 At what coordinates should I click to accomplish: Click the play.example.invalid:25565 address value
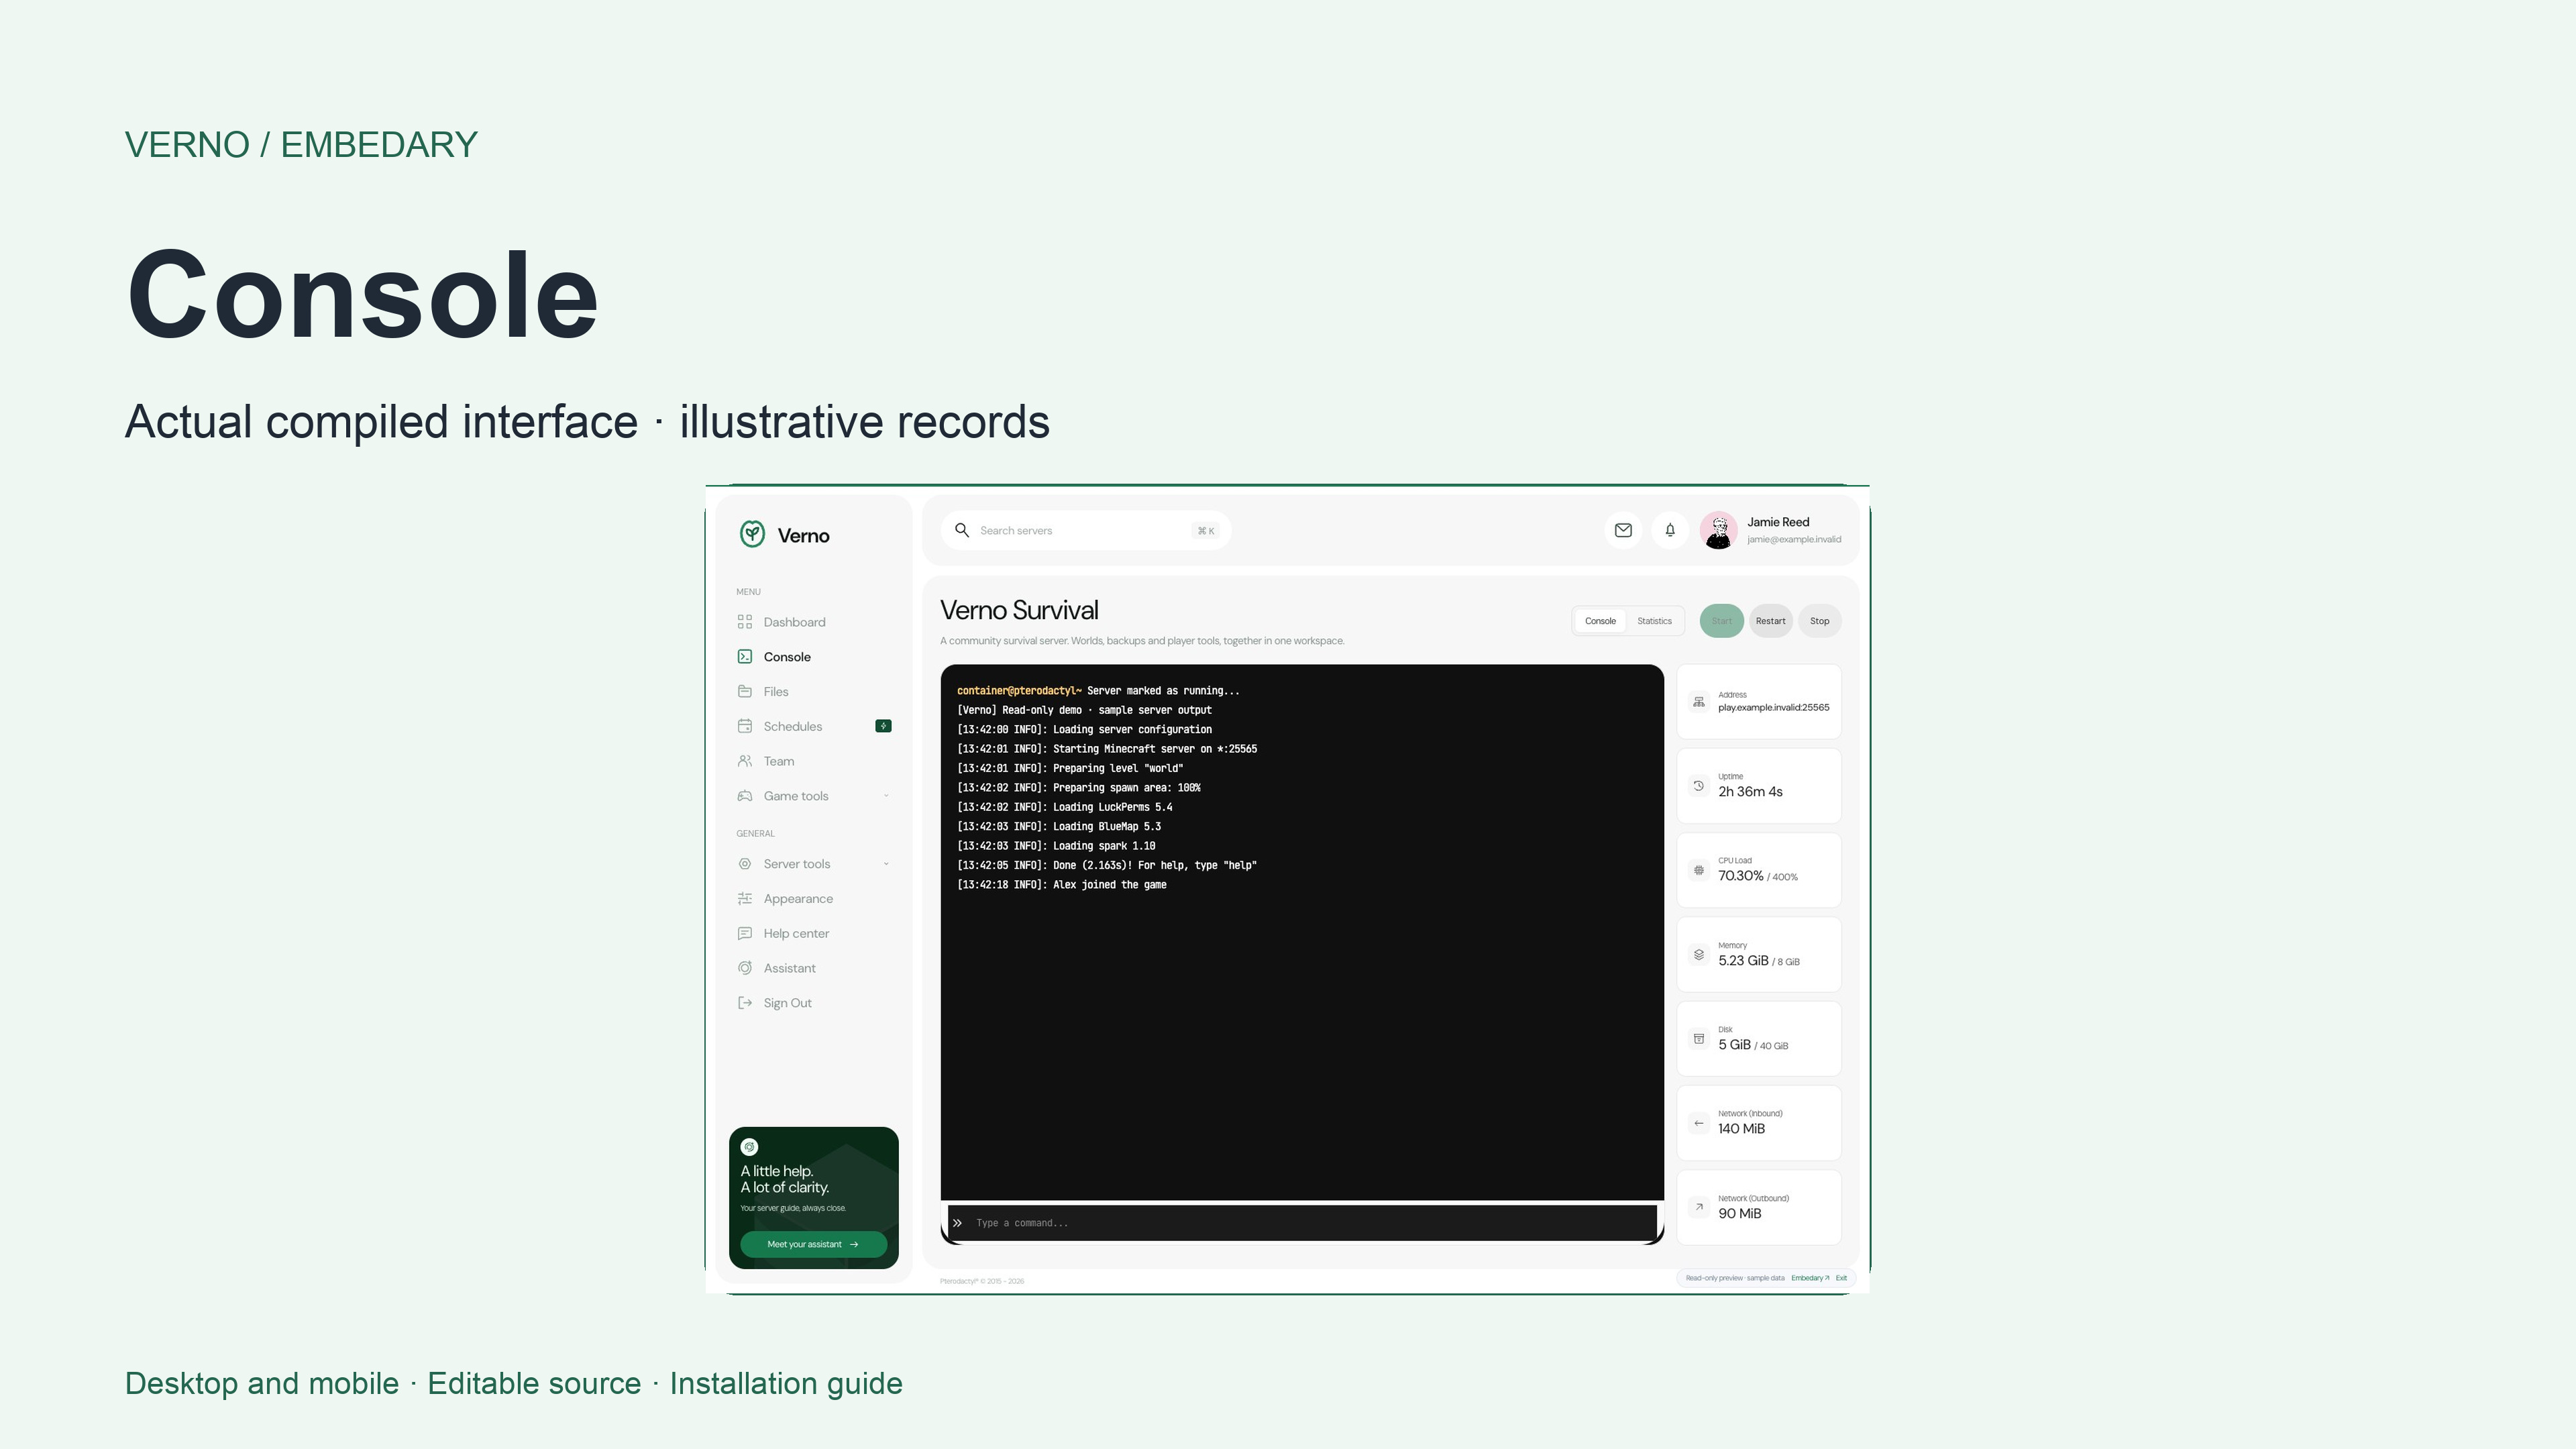(x=1773, y=707)
